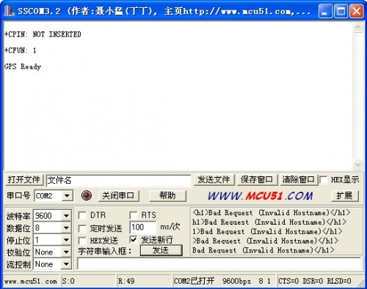Enable the HEX显示 checkbox
The width and height of the screenshot is (367, 289).
[x=324, y=180]
